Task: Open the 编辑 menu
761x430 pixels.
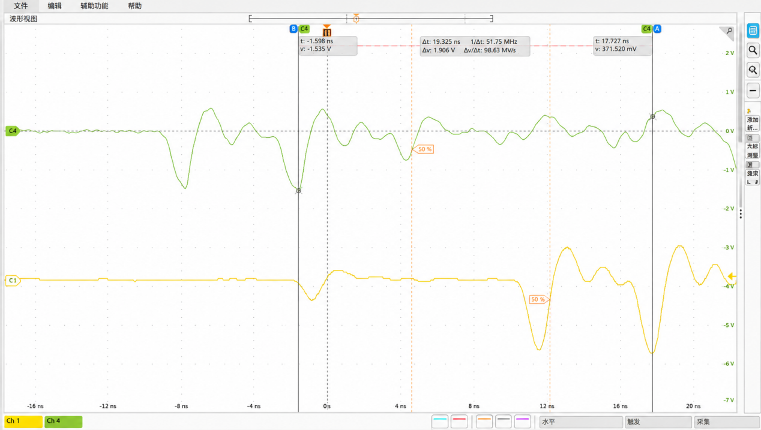Action: coord(54,6)
